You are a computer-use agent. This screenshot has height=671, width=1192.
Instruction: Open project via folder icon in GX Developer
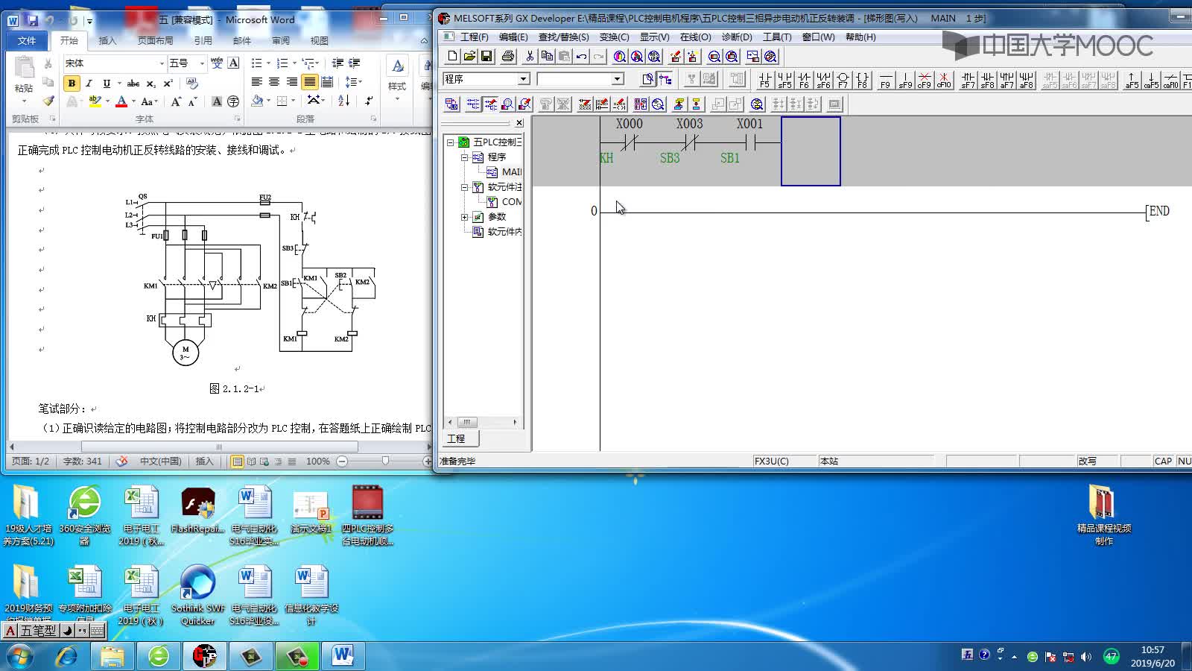pyautogui.click(x=469, y=56)
